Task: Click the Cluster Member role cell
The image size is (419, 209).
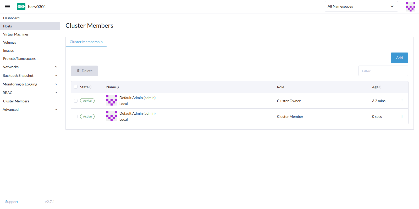Action: tap(290, 117)
